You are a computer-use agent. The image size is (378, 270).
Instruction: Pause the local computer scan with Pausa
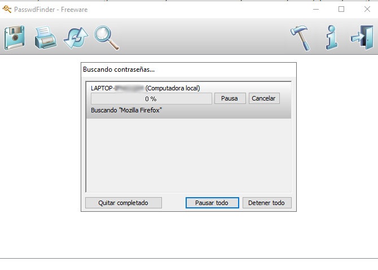coord(230,98)
